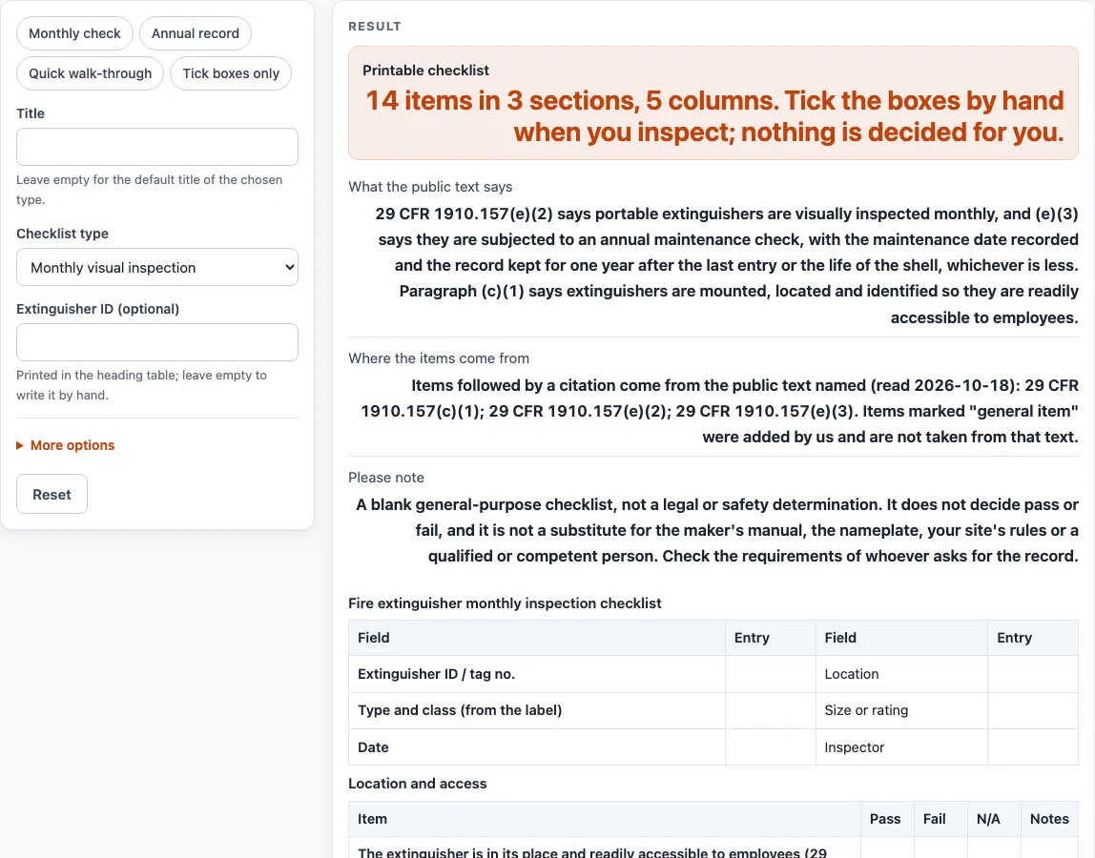Apply the Quick walk-through preset

coord(90,73)
